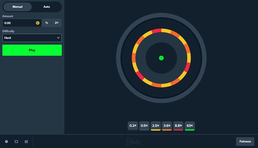This screenshot has width=258, height=148.
Task: Select the orange 3.6× multiplier tile
Action: (167, 126)
